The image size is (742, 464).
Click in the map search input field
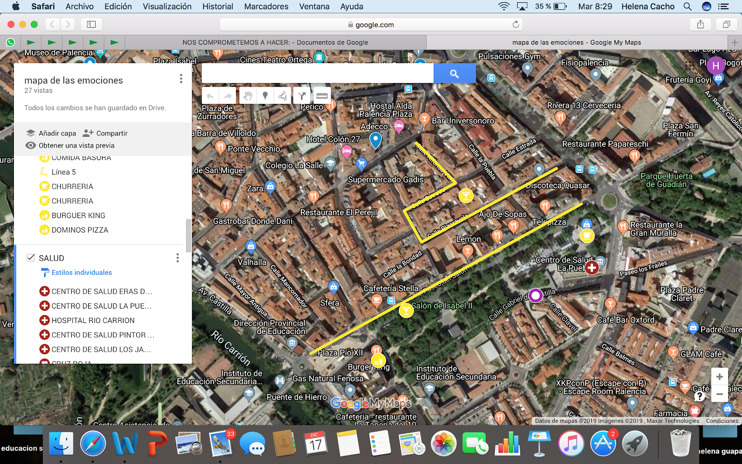tap(318, 73)
